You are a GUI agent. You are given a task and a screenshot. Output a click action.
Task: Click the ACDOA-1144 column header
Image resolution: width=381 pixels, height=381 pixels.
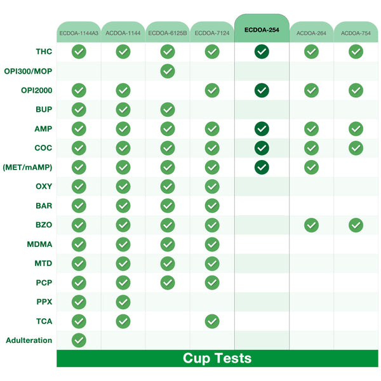pyautogui.click(x=123, y=33)
